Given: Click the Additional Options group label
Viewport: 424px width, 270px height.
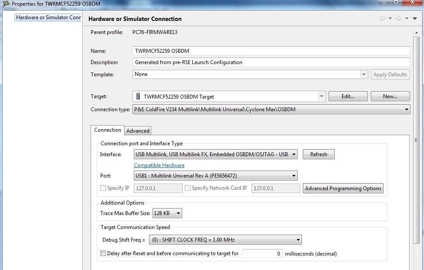Looking at the screenshot, I should click(x=122, y=203).
